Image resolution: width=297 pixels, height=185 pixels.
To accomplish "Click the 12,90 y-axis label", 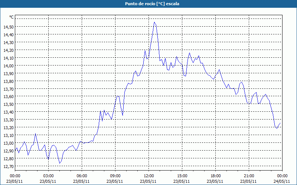I will 9,151.
